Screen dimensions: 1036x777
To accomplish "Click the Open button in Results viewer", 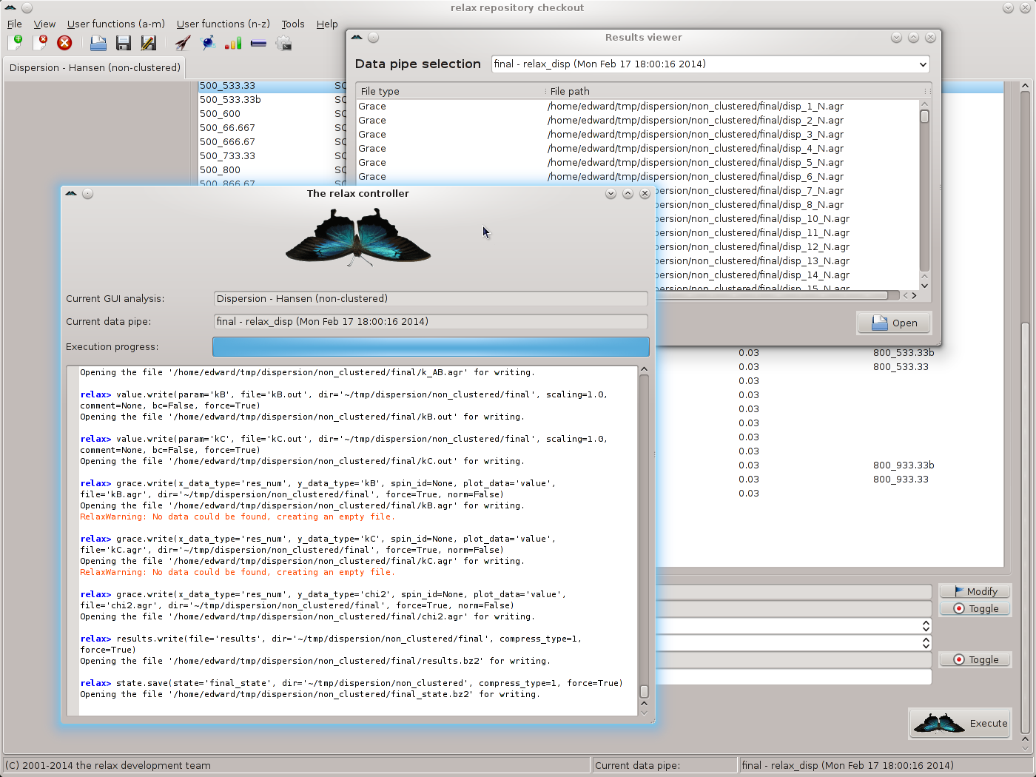I will (894, 323).
